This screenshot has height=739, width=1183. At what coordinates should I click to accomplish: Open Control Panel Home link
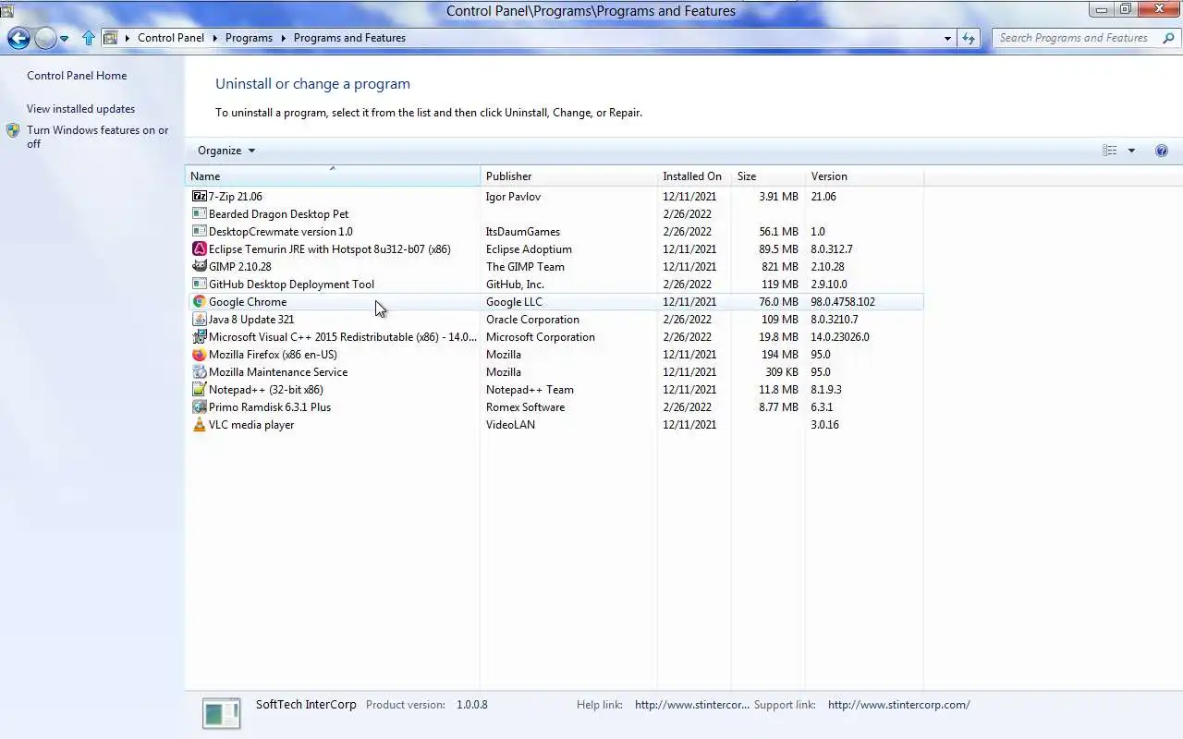click(x=77, y=76)
